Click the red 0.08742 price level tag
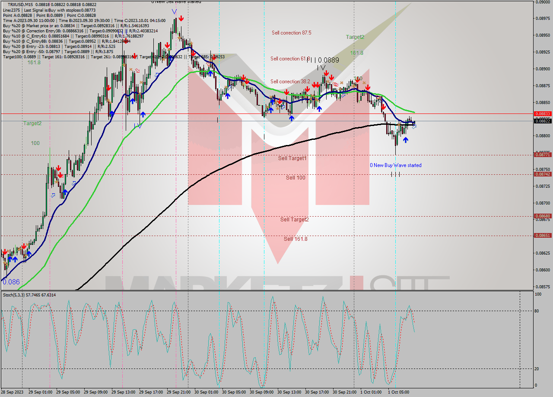553x397 pixels. [543, 174]
